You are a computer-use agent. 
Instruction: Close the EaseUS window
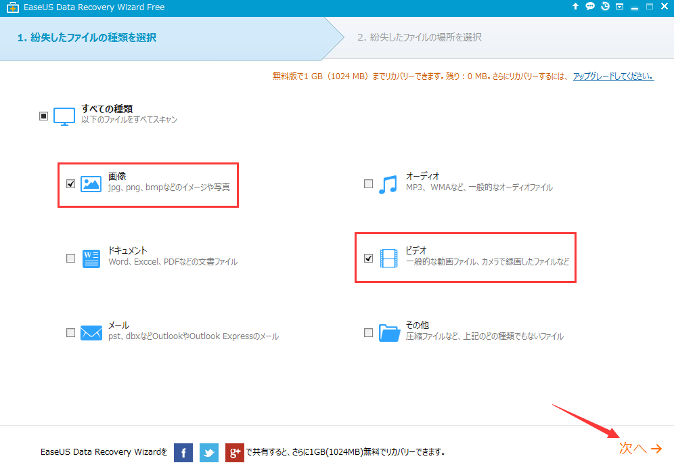(664, 7)
